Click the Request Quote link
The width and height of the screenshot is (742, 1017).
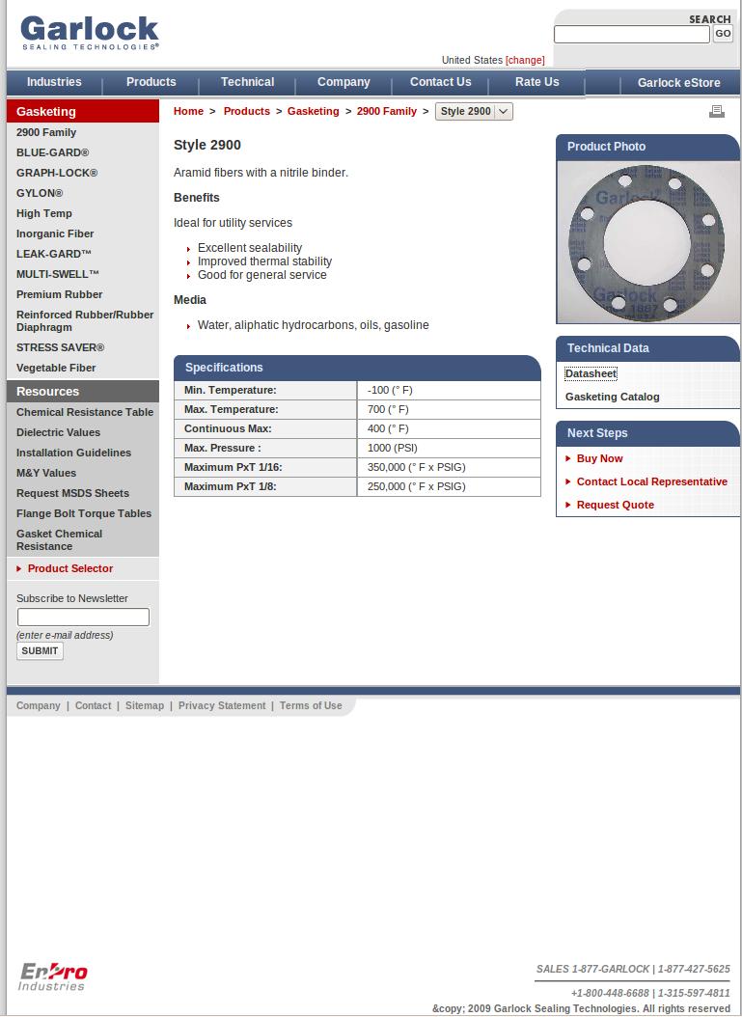coord(615,505)
